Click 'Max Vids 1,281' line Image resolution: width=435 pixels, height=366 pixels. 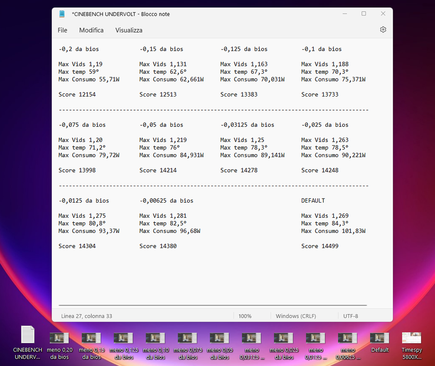(x=163, y=216)
